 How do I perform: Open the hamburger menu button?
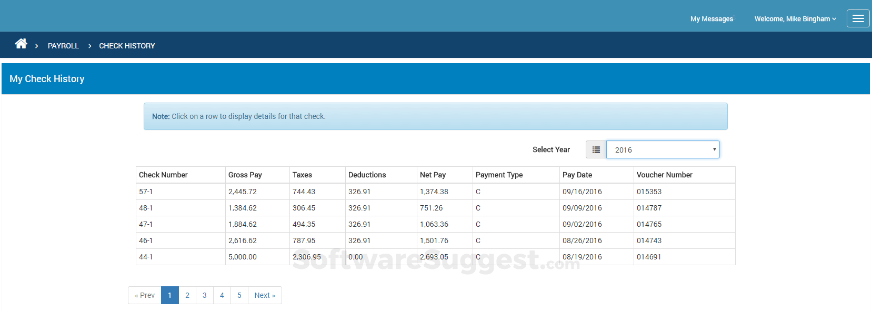coord(858,18)
